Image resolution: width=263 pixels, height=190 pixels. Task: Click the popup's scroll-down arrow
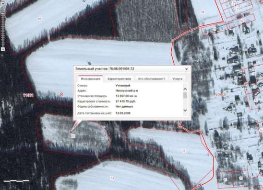(x=185, y=110)
